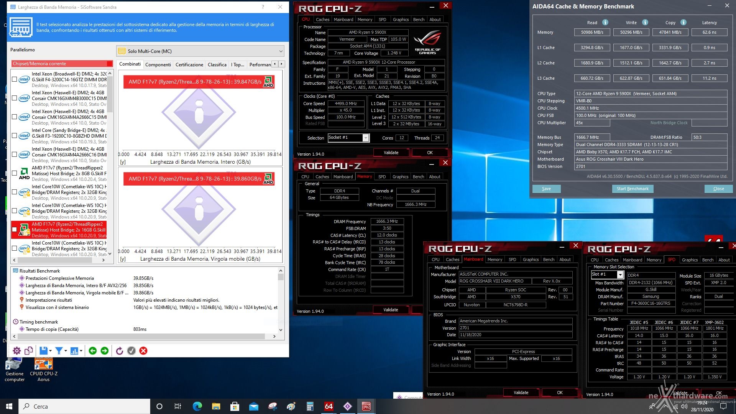736x414 pixels.
Task: Check the highlighted AMD F17v7 2x 16GB checkbox
Action: point(15,230)
